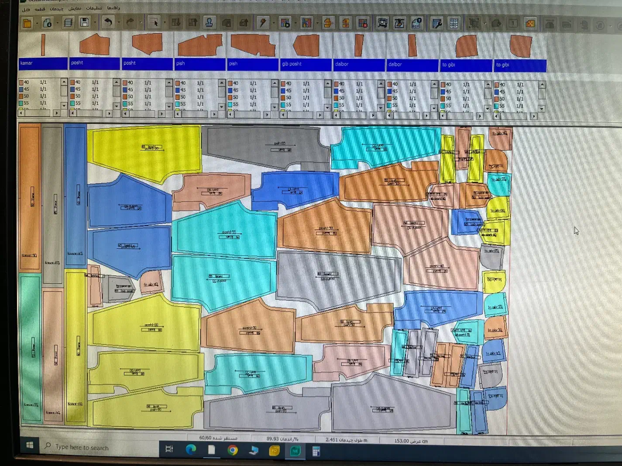The width and height of the screenshot is (622, 466).
Task: Click the wrench settings list icon
Action: pos(436,24)
